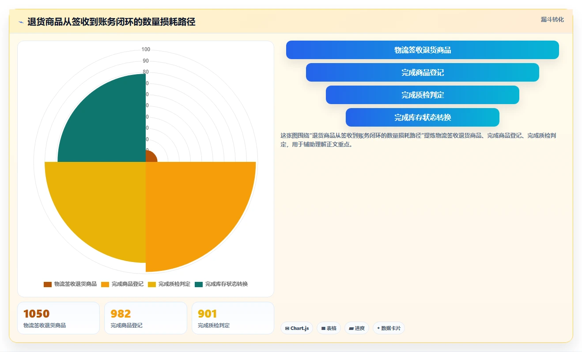The width and height of the screenshot is (582, 352).
Task: Select the 982 data card
Action: [x=146, y=318]
